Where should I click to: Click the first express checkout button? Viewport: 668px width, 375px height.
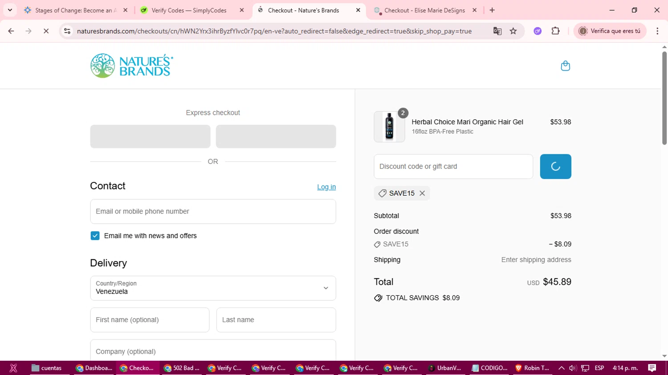click(x=150, y=136)
